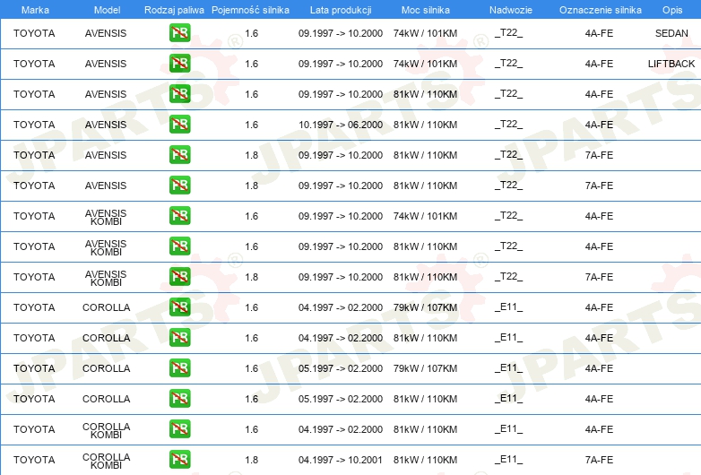The height and width of the screenshot is (475, 701).
Task: Click fuel icon for Corolla 04.1997 79kW row
Action: tap(179, 307)
